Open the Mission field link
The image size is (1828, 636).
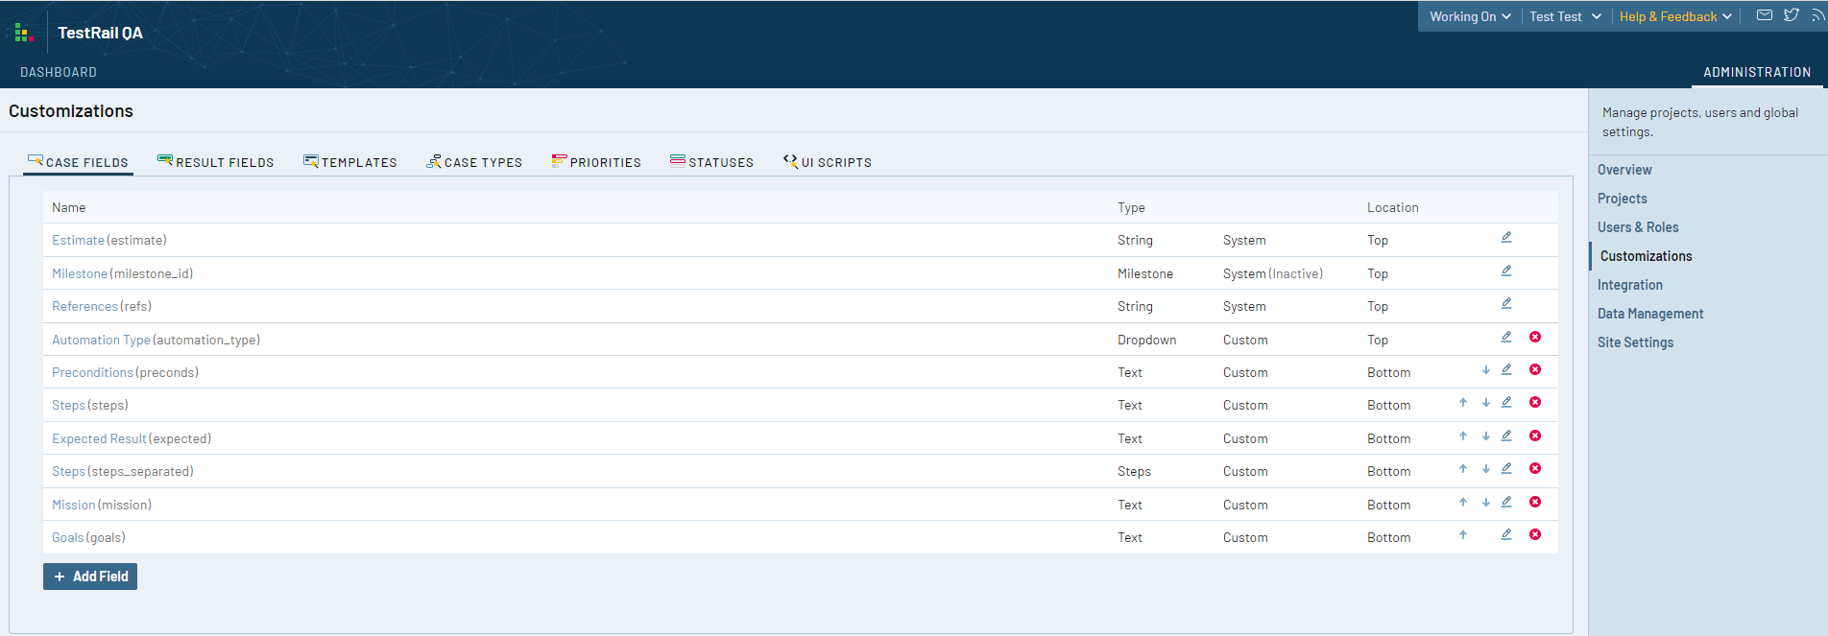pyautogui.click(x=74, y=505)
